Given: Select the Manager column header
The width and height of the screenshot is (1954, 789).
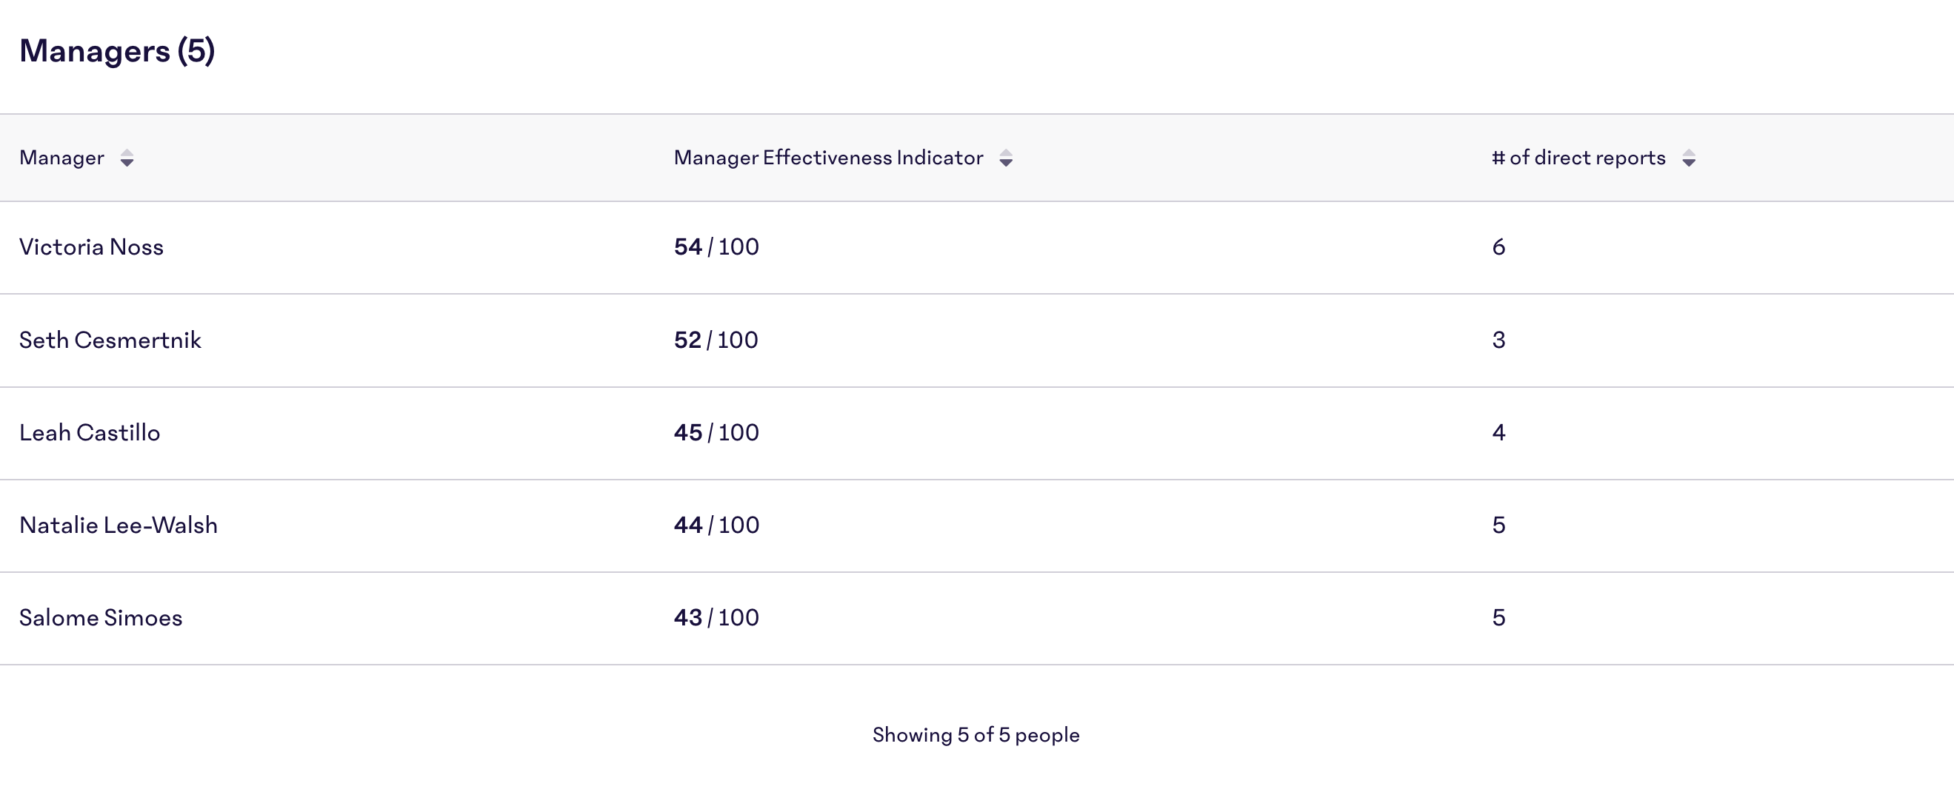Looking at the screenshot, I should point(63,158).
